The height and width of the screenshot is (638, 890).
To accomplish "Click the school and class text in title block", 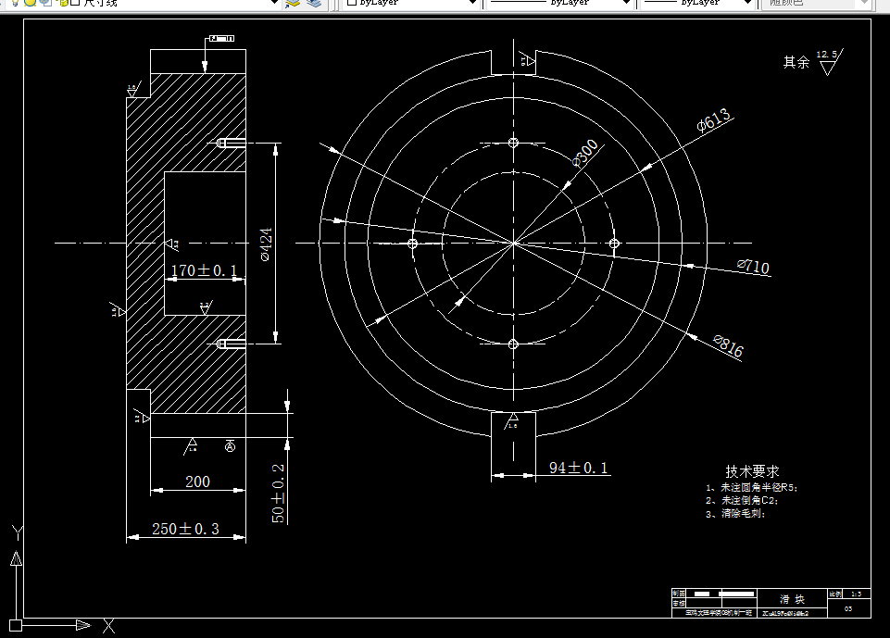I will 718,614.
